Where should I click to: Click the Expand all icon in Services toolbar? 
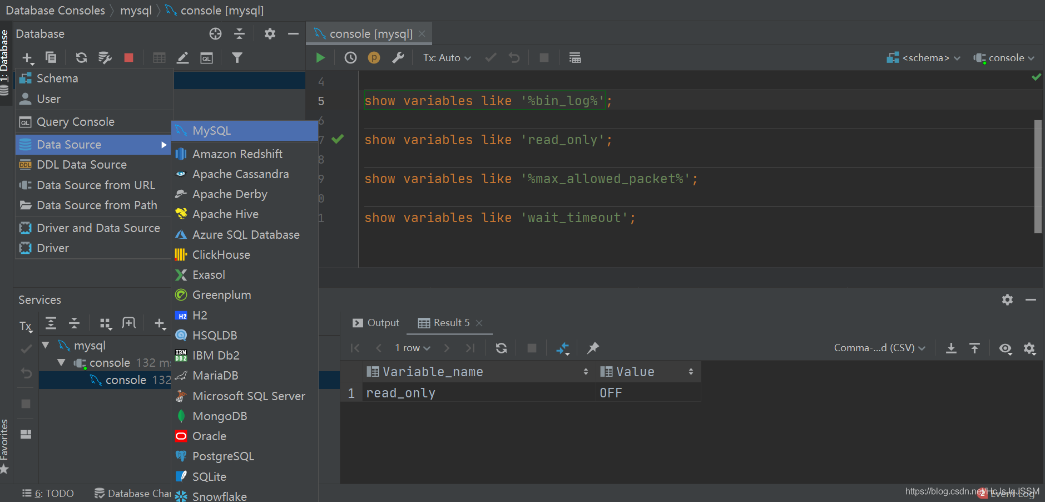[51, 323]
